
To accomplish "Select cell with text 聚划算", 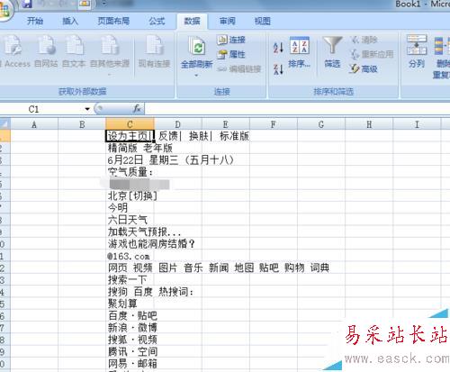I will click(130, 304).
